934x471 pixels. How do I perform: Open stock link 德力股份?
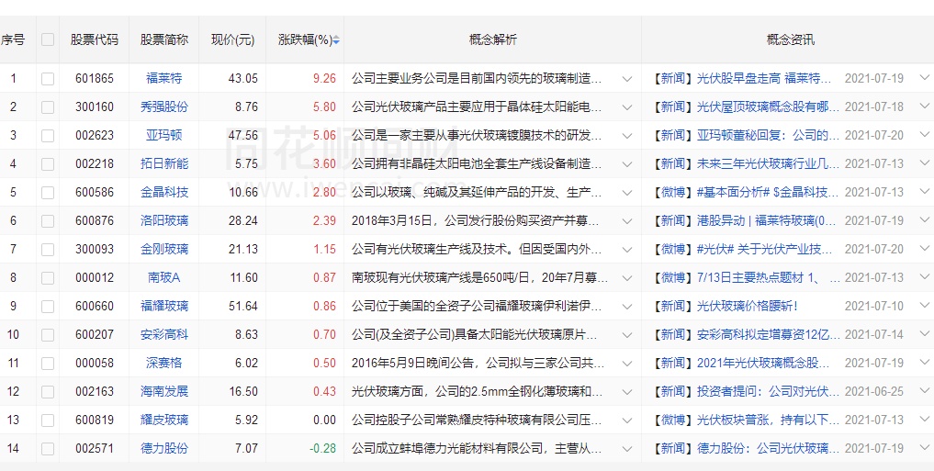pyautogui.click(x=163, y=448)
